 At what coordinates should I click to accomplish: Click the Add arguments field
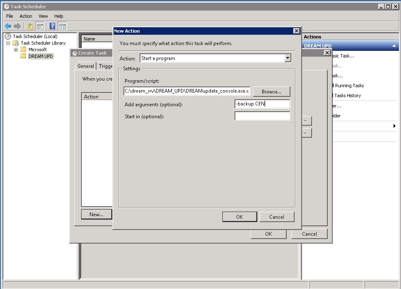pos(262,104)
